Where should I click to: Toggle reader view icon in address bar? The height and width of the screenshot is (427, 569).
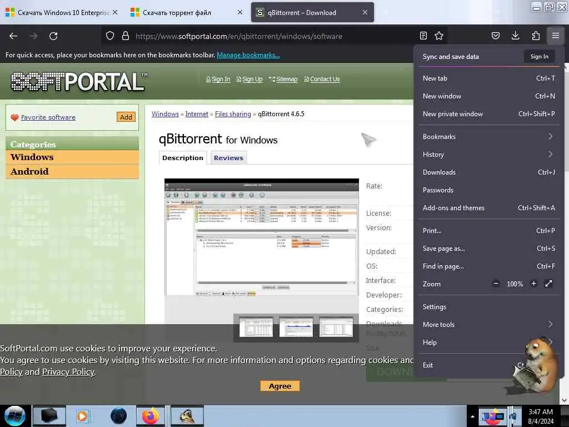423,36
